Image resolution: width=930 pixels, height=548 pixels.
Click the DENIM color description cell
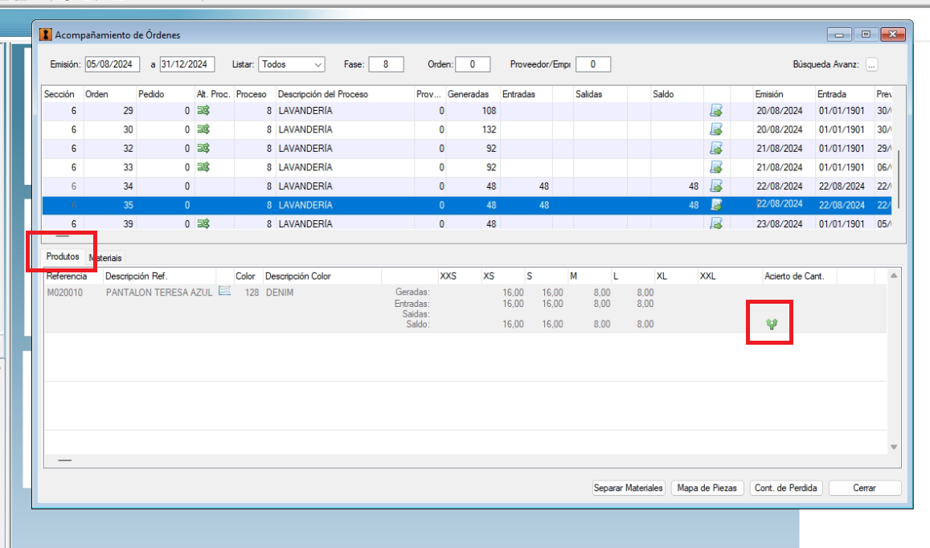(280, 292)
